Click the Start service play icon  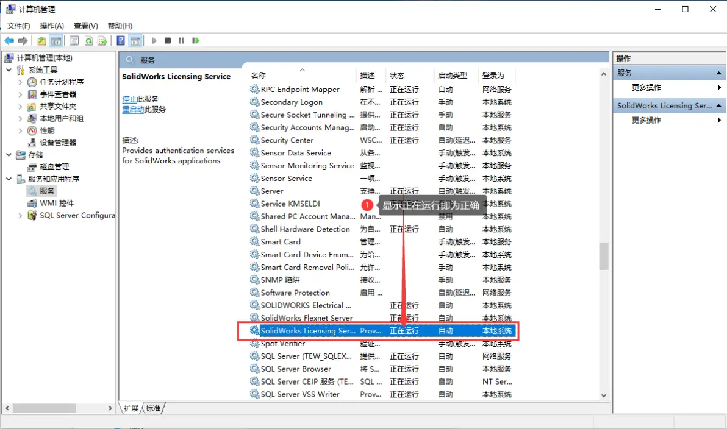(x=154, y=41)
